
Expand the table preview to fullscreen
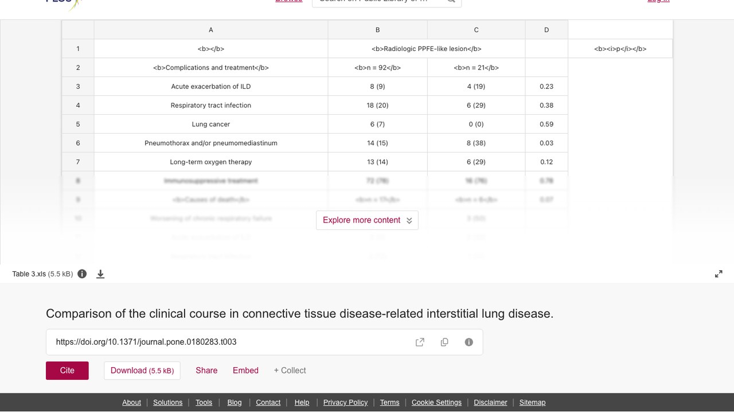[x=719, y=274]
